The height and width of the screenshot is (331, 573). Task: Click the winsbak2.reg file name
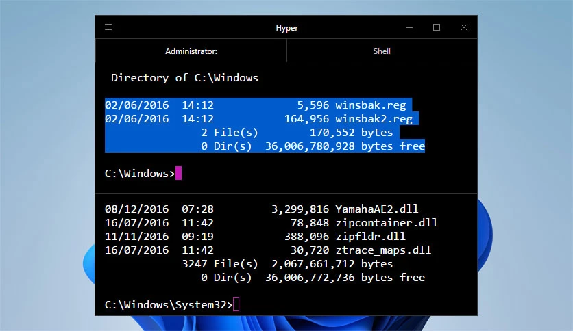pos(374,119)
